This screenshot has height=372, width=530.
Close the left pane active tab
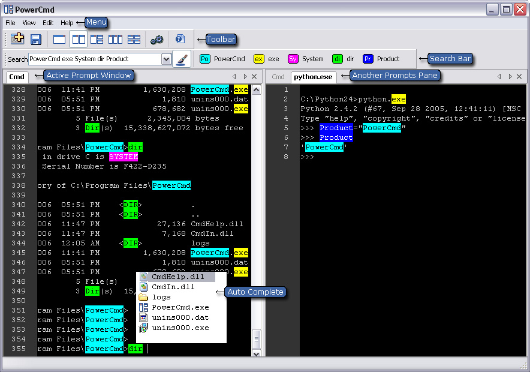[255, 76]
